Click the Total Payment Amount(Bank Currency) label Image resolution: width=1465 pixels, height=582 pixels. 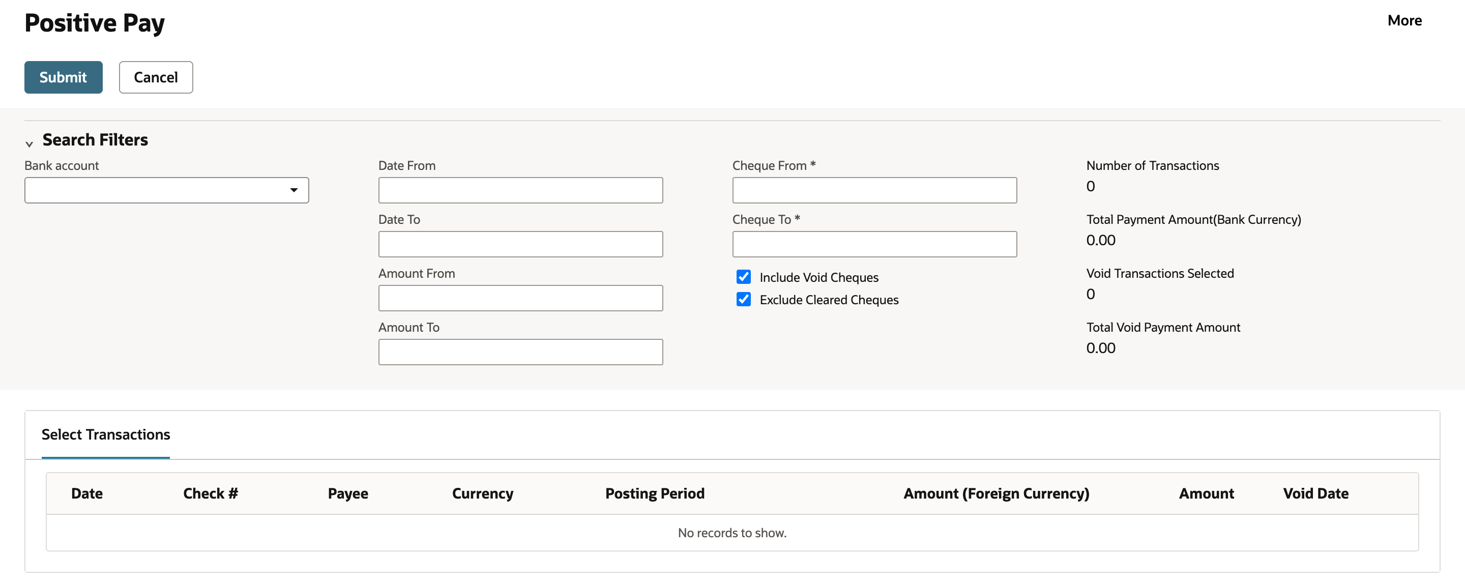coord(1194,220)
